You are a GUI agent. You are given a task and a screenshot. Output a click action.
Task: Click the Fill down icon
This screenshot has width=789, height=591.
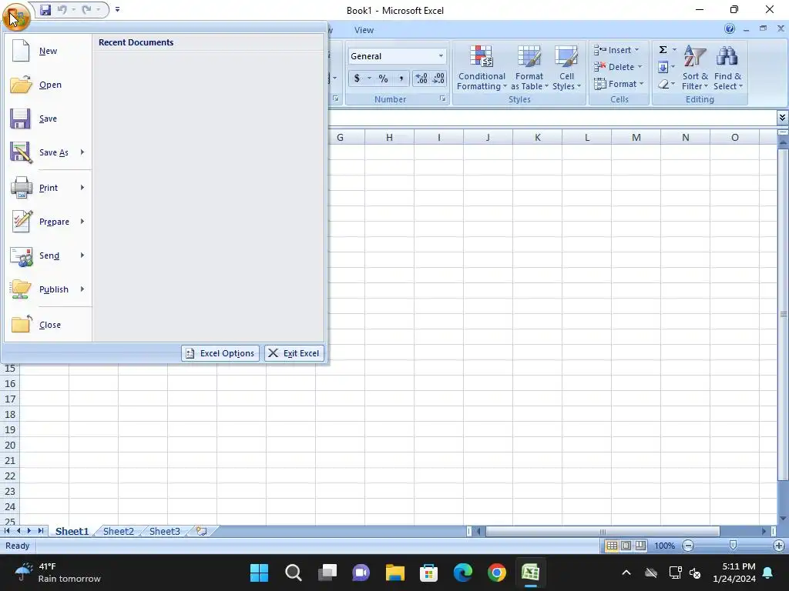point(663,67)
